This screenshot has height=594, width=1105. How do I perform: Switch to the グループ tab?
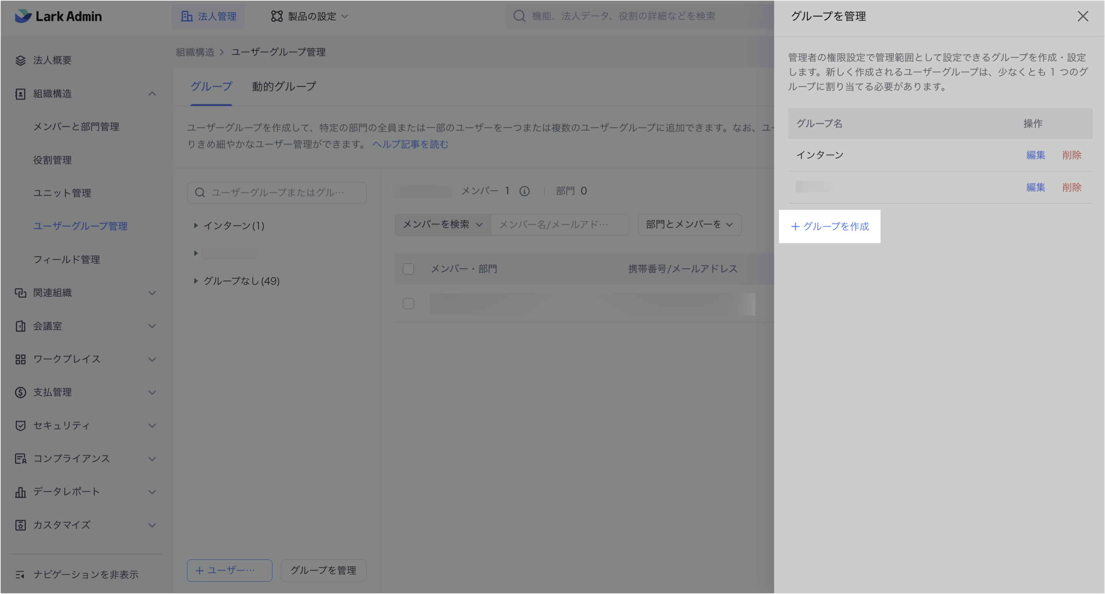pos(211,86)
